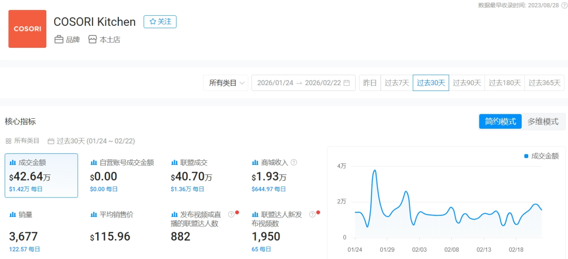Click the help icon beside 商城收入
The image size is (568, 259).
(x=294, y=162)
